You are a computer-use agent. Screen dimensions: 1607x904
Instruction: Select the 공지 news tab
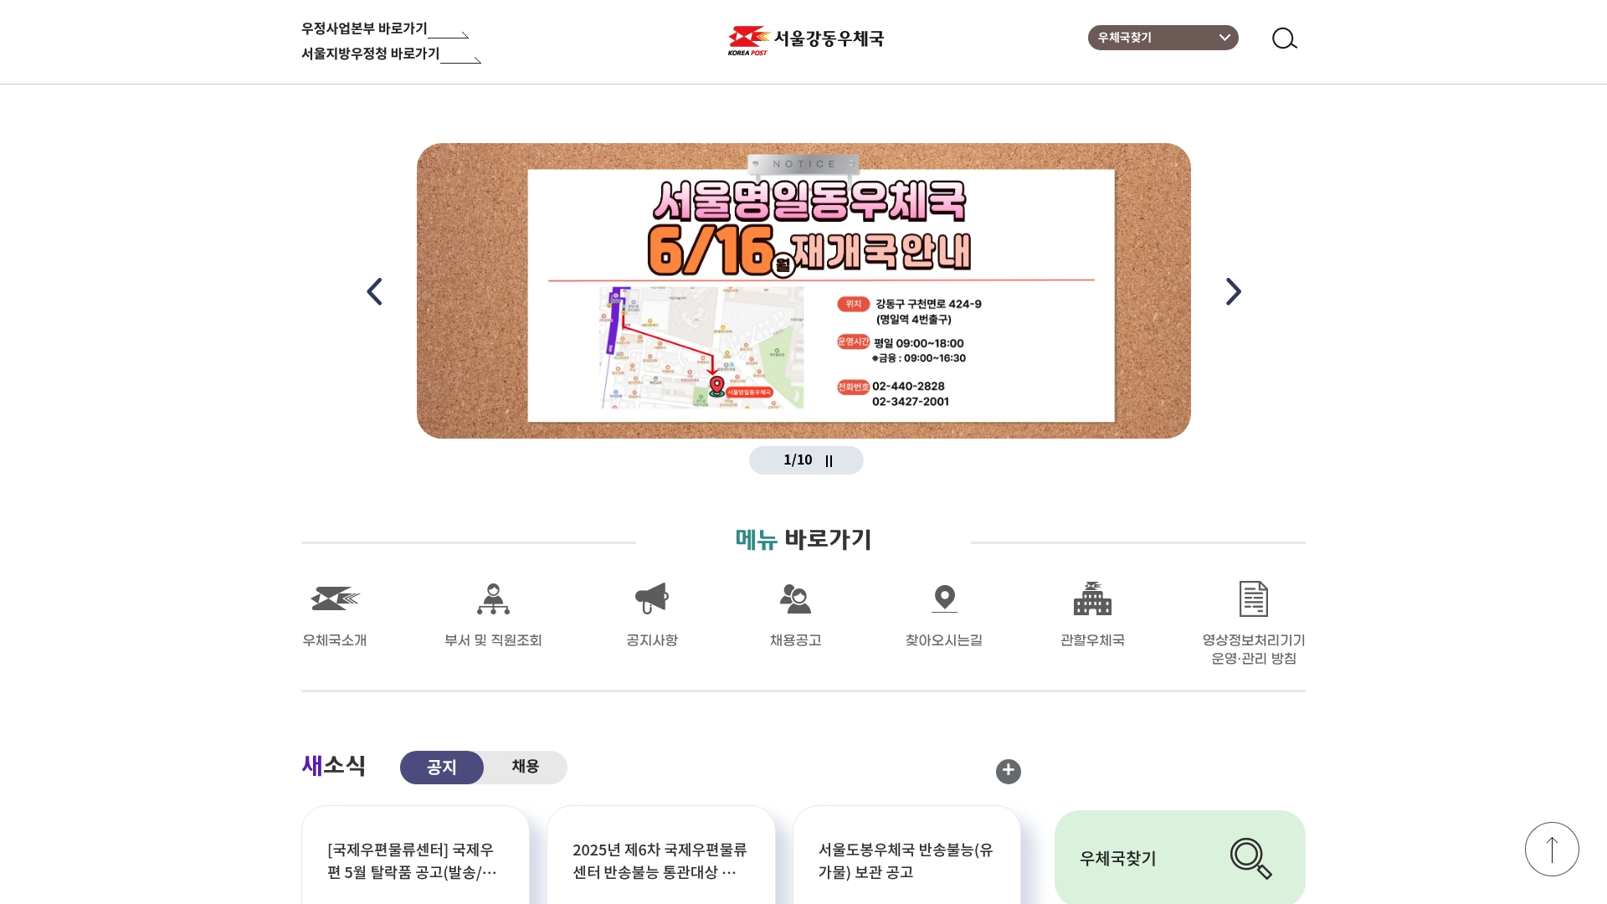tap(441, 767)
